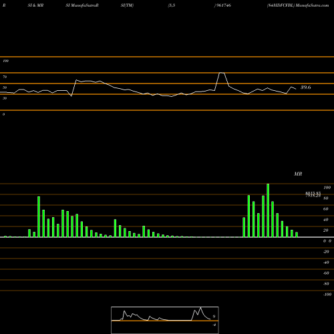Click the 80 label on MR axis
The height and width of the screenshot is (334, 334).
tap(326, 198)
